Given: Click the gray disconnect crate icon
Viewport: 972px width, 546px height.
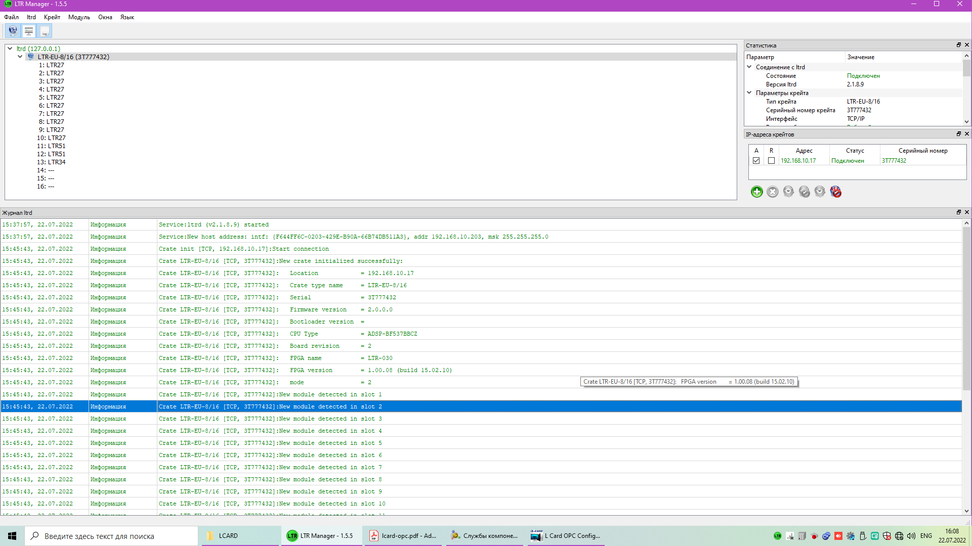Looking at the screenshot, I should (x=804, y=192).
